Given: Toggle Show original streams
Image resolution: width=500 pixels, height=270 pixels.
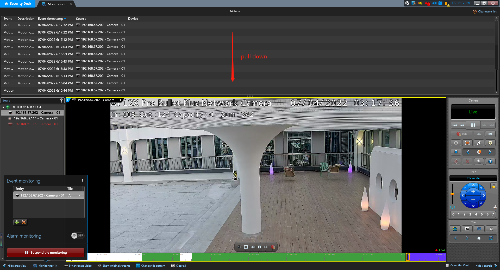Looking at the screenshot, I should (x=114, y=266).
